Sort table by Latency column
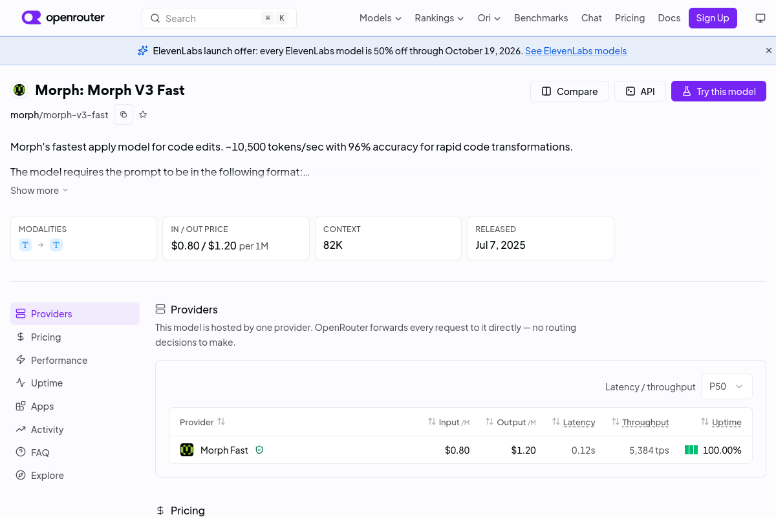Image resolution: width=776 pixels, height=517 pixels. pos(574,422)
